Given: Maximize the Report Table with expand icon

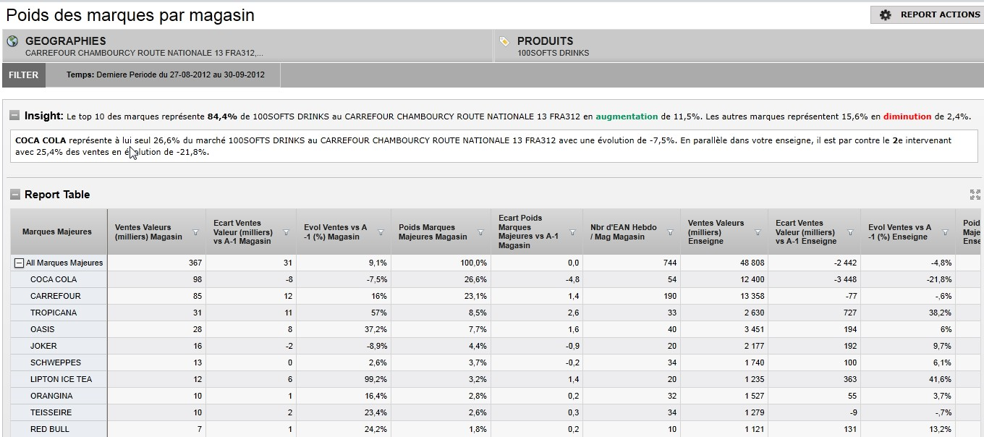Looking at the screenshot, I should (975, 195).
